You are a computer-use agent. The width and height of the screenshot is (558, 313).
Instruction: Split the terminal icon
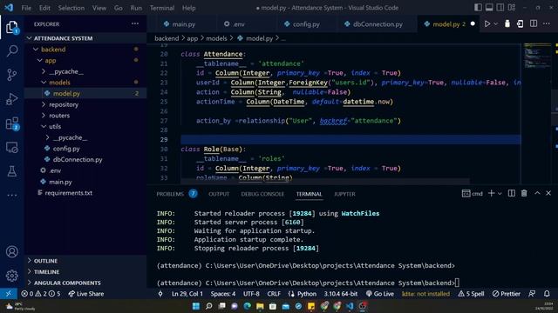pos(512,193)
